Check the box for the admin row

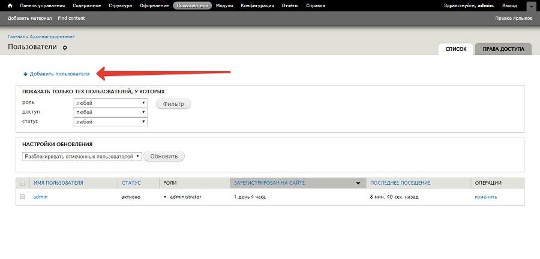(23, 197)
